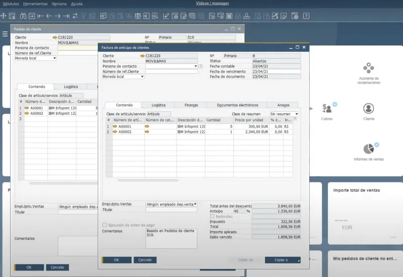This screenshot has width=403, height=277.
Task: Open Moneda local dropdown in Factura de anticipo
Action: click(x=142, y=77)
